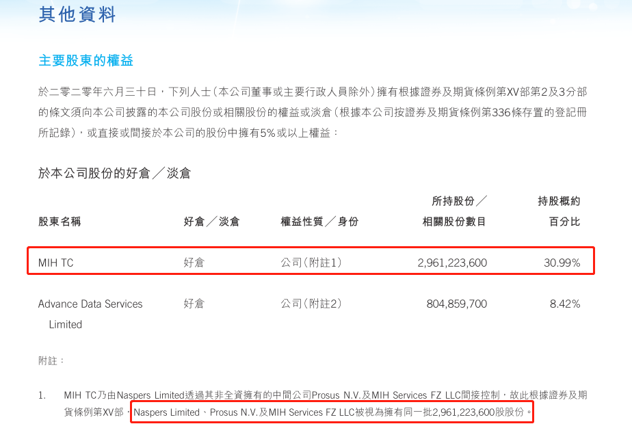Click '好倉' in the MIH TC row
Image resolution: width=632 pixels, height=437 pixels.
(194, 263)
